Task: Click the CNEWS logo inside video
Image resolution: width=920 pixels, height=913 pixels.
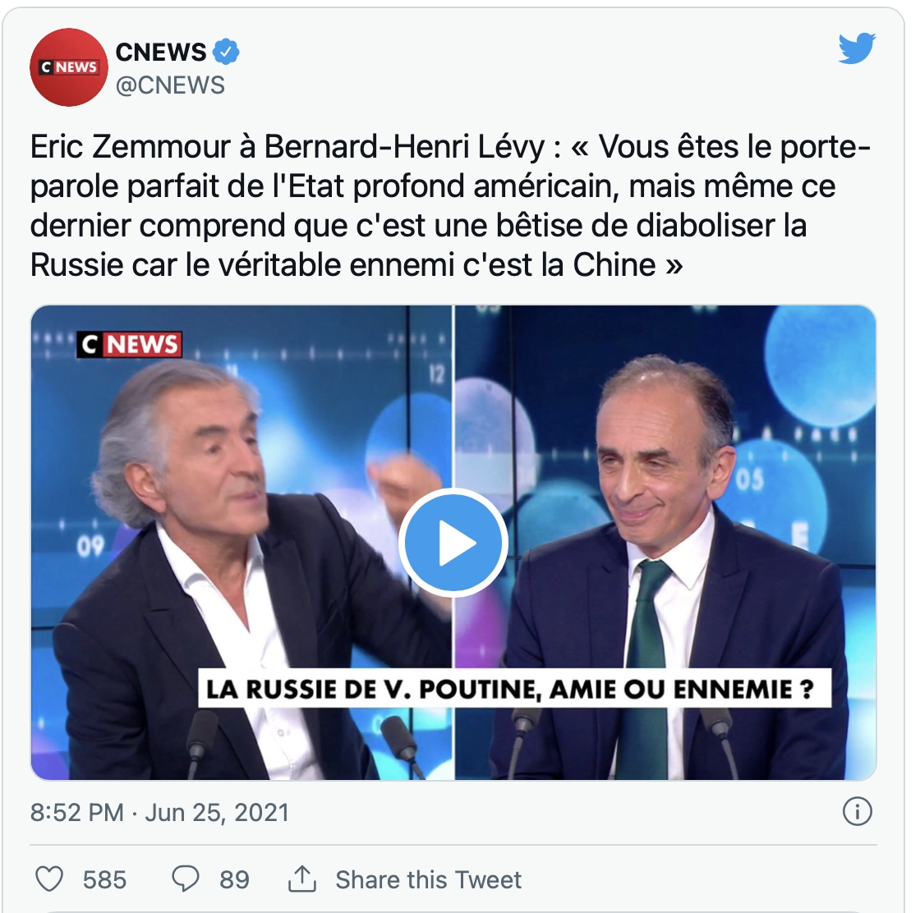Action: point(129,344)
